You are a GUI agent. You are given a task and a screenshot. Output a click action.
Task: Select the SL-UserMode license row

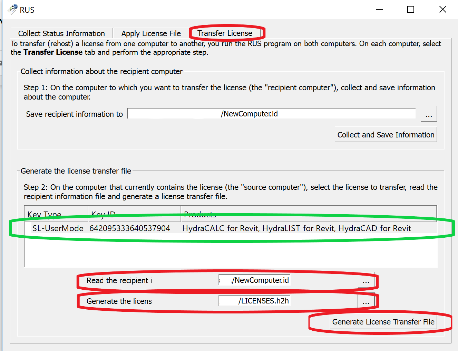coord(231,228)
